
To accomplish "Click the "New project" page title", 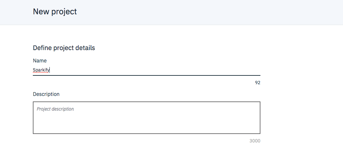I will coord(55,12).
